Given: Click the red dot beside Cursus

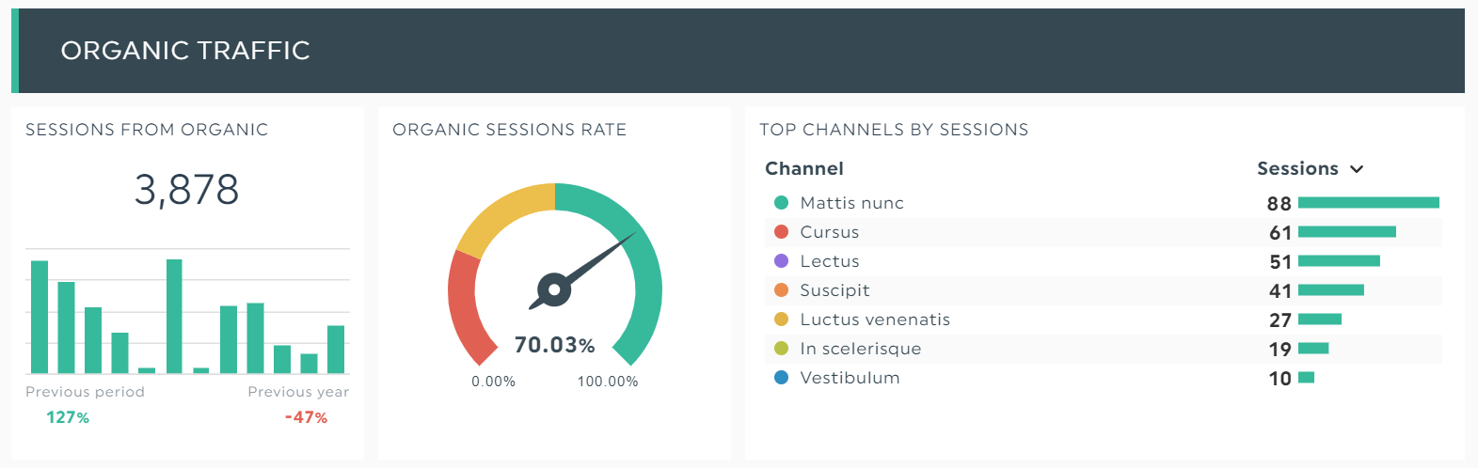Looking at the screenshot, I should [x=781, y=232].
